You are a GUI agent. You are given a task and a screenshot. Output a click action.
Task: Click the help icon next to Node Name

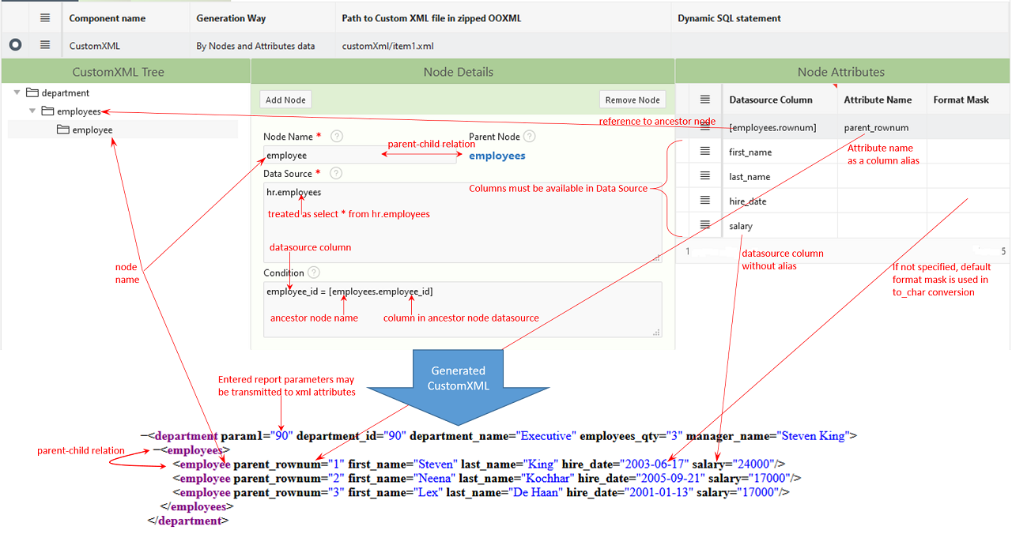pos(337,136)
